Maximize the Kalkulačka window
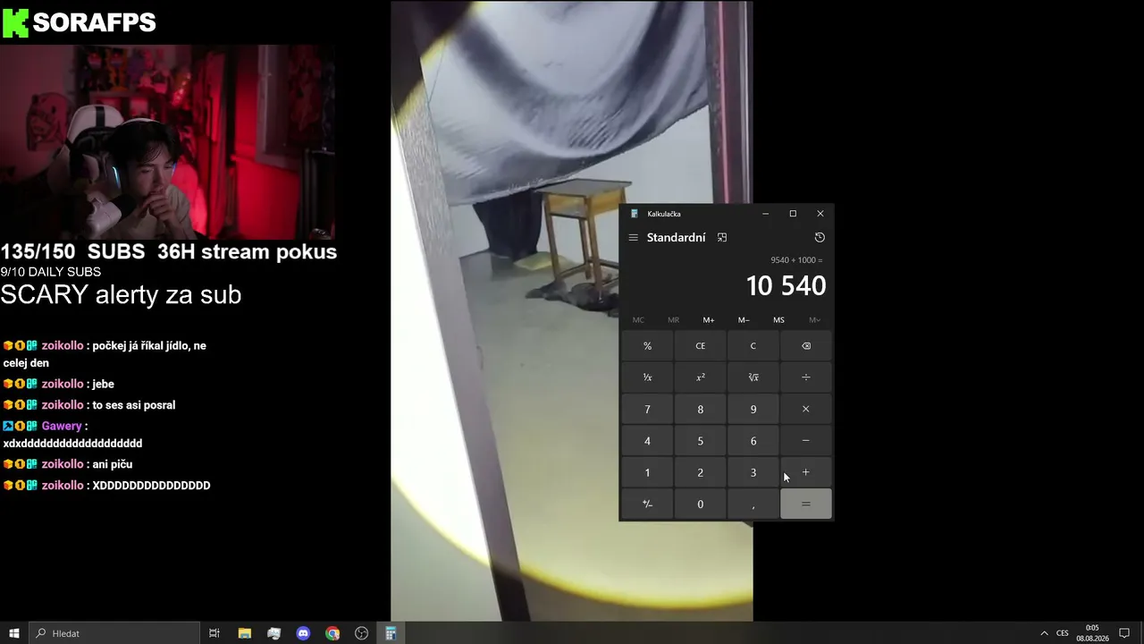The height and width of the screenshot is (644, 1144). [x=793, y=214]
